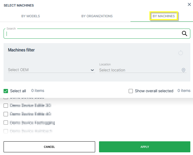
Task: Tick the partially hidden topmost device checkbox
Action: (6, 98)
